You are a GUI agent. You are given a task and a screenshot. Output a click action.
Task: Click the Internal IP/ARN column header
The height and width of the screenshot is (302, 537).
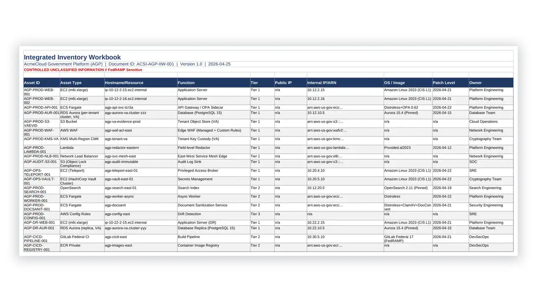click(345, 83)
